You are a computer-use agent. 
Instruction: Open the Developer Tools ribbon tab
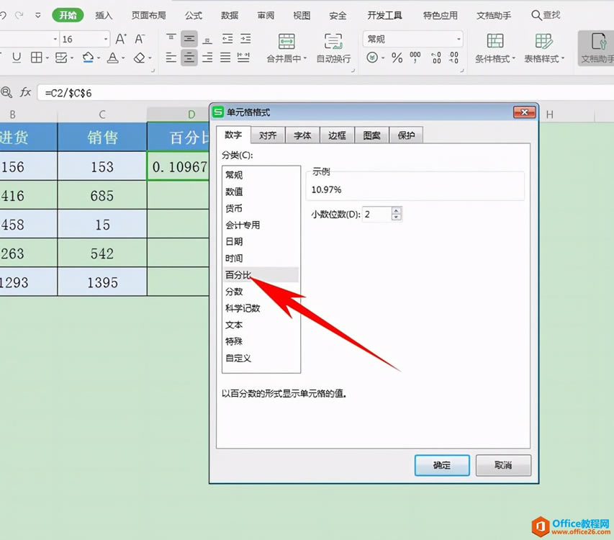pyautogui.click(x=384, y=15)
